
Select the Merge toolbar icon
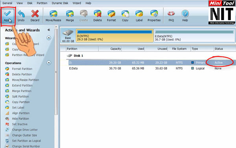click(x=70, y=16)
